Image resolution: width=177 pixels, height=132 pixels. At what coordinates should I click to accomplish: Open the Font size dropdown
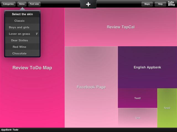(34, 4)
